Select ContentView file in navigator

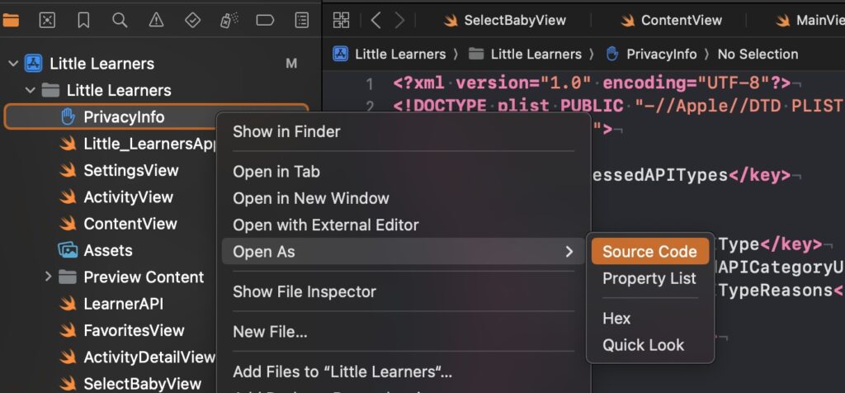[130, 224]
